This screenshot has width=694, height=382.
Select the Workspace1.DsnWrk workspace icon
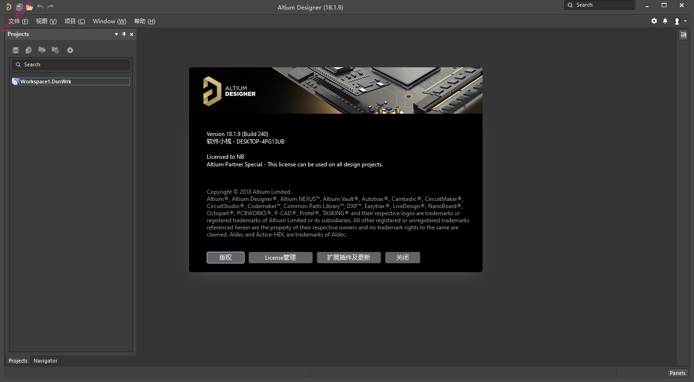pyautogui.click(x=16, y=82)
